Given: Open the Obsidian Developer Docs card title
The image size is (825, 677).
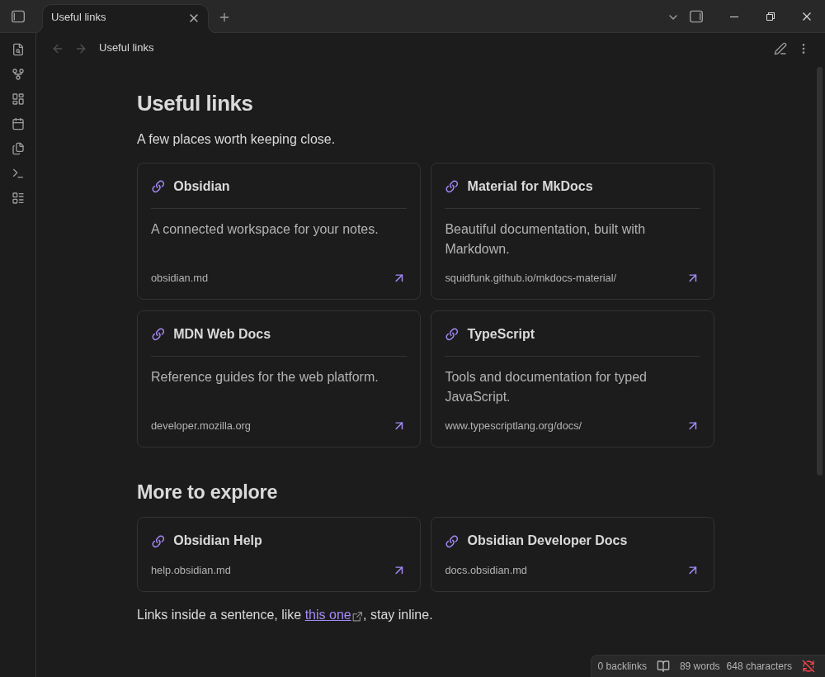Looking at the screenshot, I should [547, 541].
